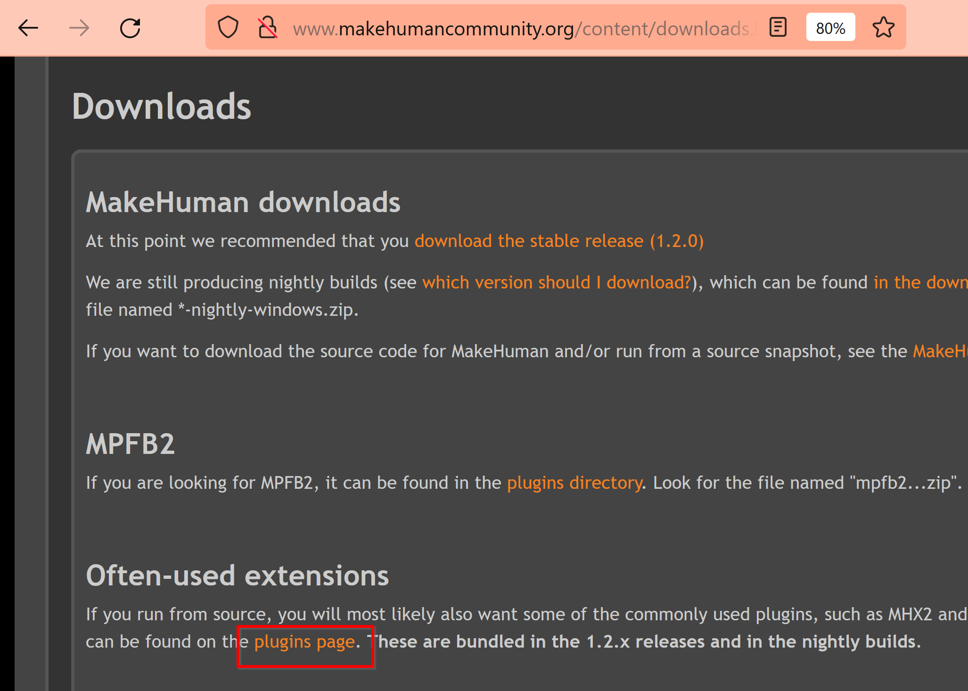This screenshot has width=968, height=691.
Task: Click the Downloads page heading
Action: coord(161,107)
